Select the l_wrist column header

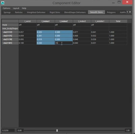coord(28,21)
